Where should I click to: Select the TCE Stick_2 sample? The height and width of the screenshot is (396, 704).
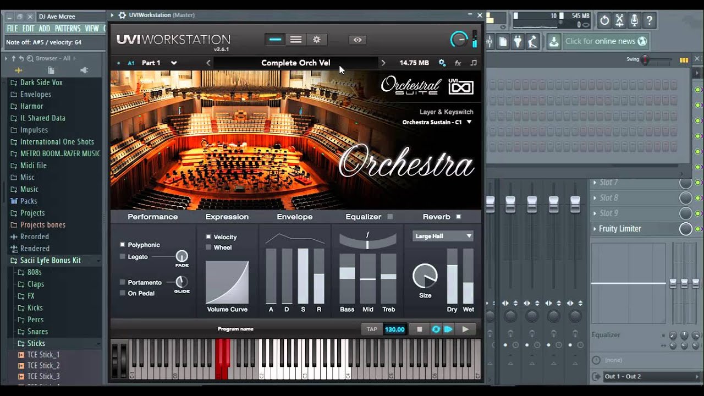tap(43, 365)
